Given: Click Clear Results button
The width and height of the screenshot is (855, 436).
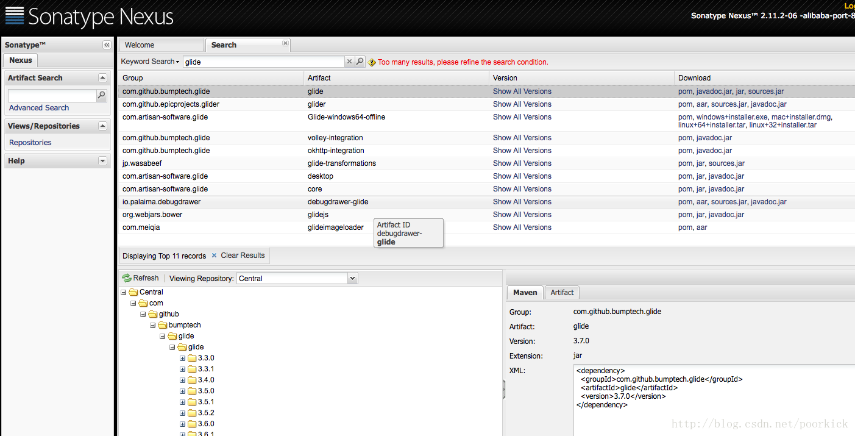Looking at the screenshot, I should pos(238,256).
